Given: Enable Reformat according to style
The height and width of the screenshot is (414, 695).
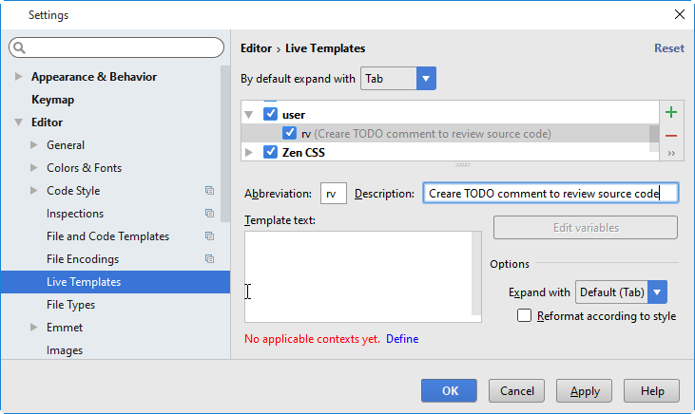Looking at the screenshot, I should coord(524,316).
